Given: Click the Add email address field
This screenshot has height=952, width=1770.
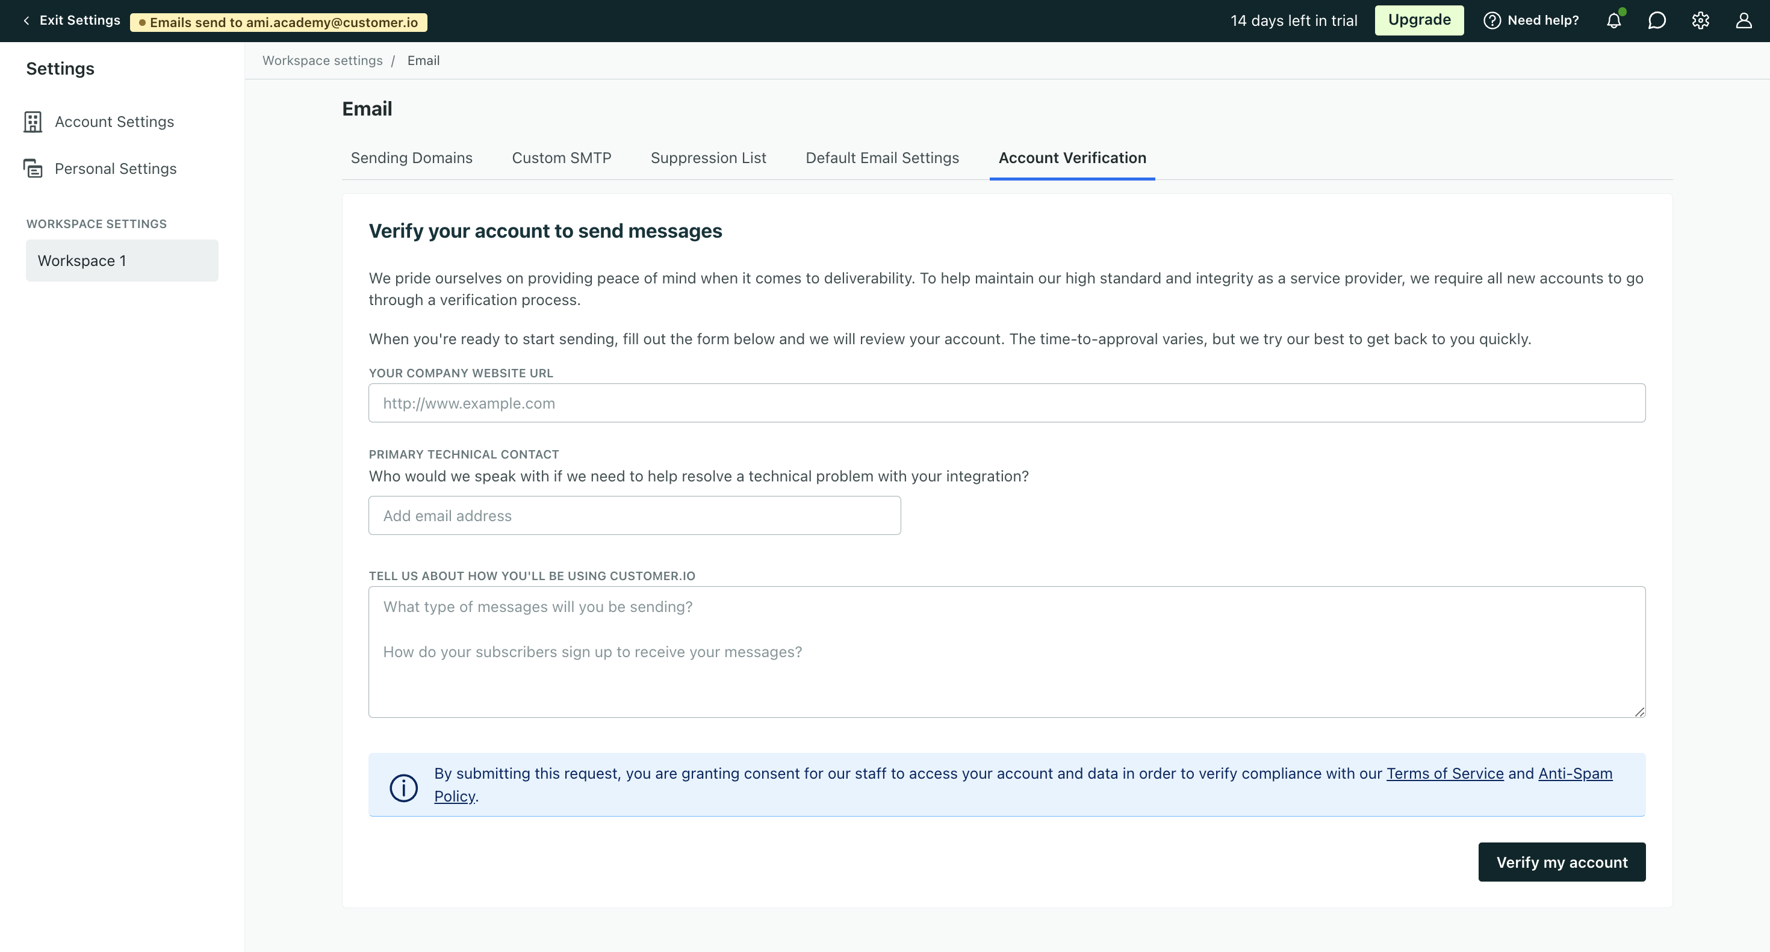Looking at the screenshot, I should point(633,516).
